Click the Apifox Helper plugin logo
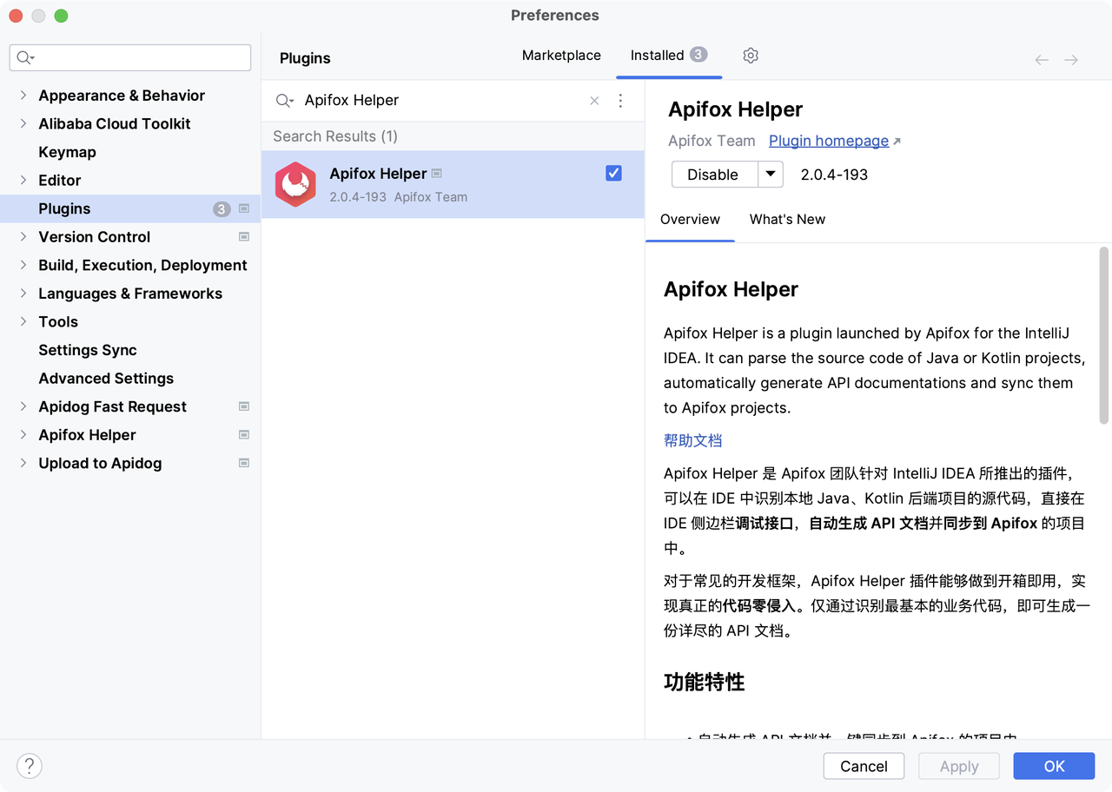Viewport: 1112px width, 792px height. click(x=295, y=184)
